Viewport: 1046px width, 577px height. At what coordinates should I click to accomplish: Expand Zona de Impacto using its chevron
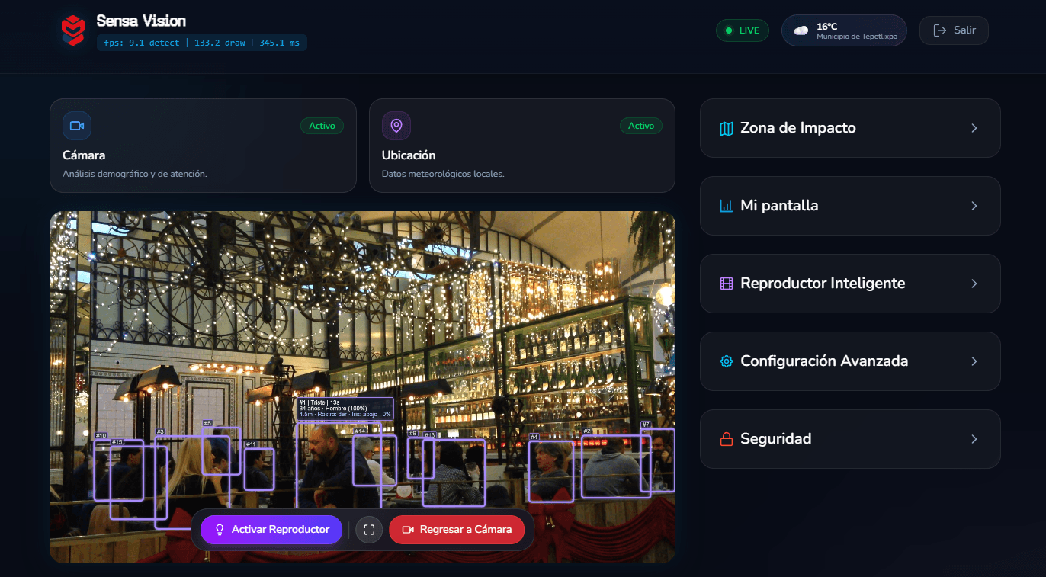[x=974, y=128]
